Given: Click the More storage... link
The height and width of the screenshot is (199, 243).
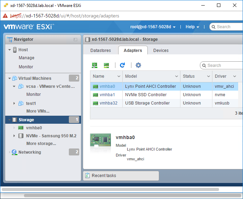Looking at the screenshot, I should [x=41, y=143].
